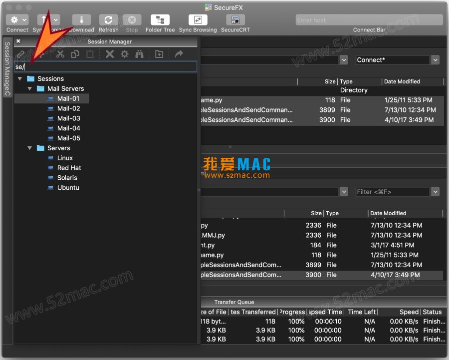This screenshot has height=360, width=449.
Task: Select the Mail-03 session
Action: [69, 118]
